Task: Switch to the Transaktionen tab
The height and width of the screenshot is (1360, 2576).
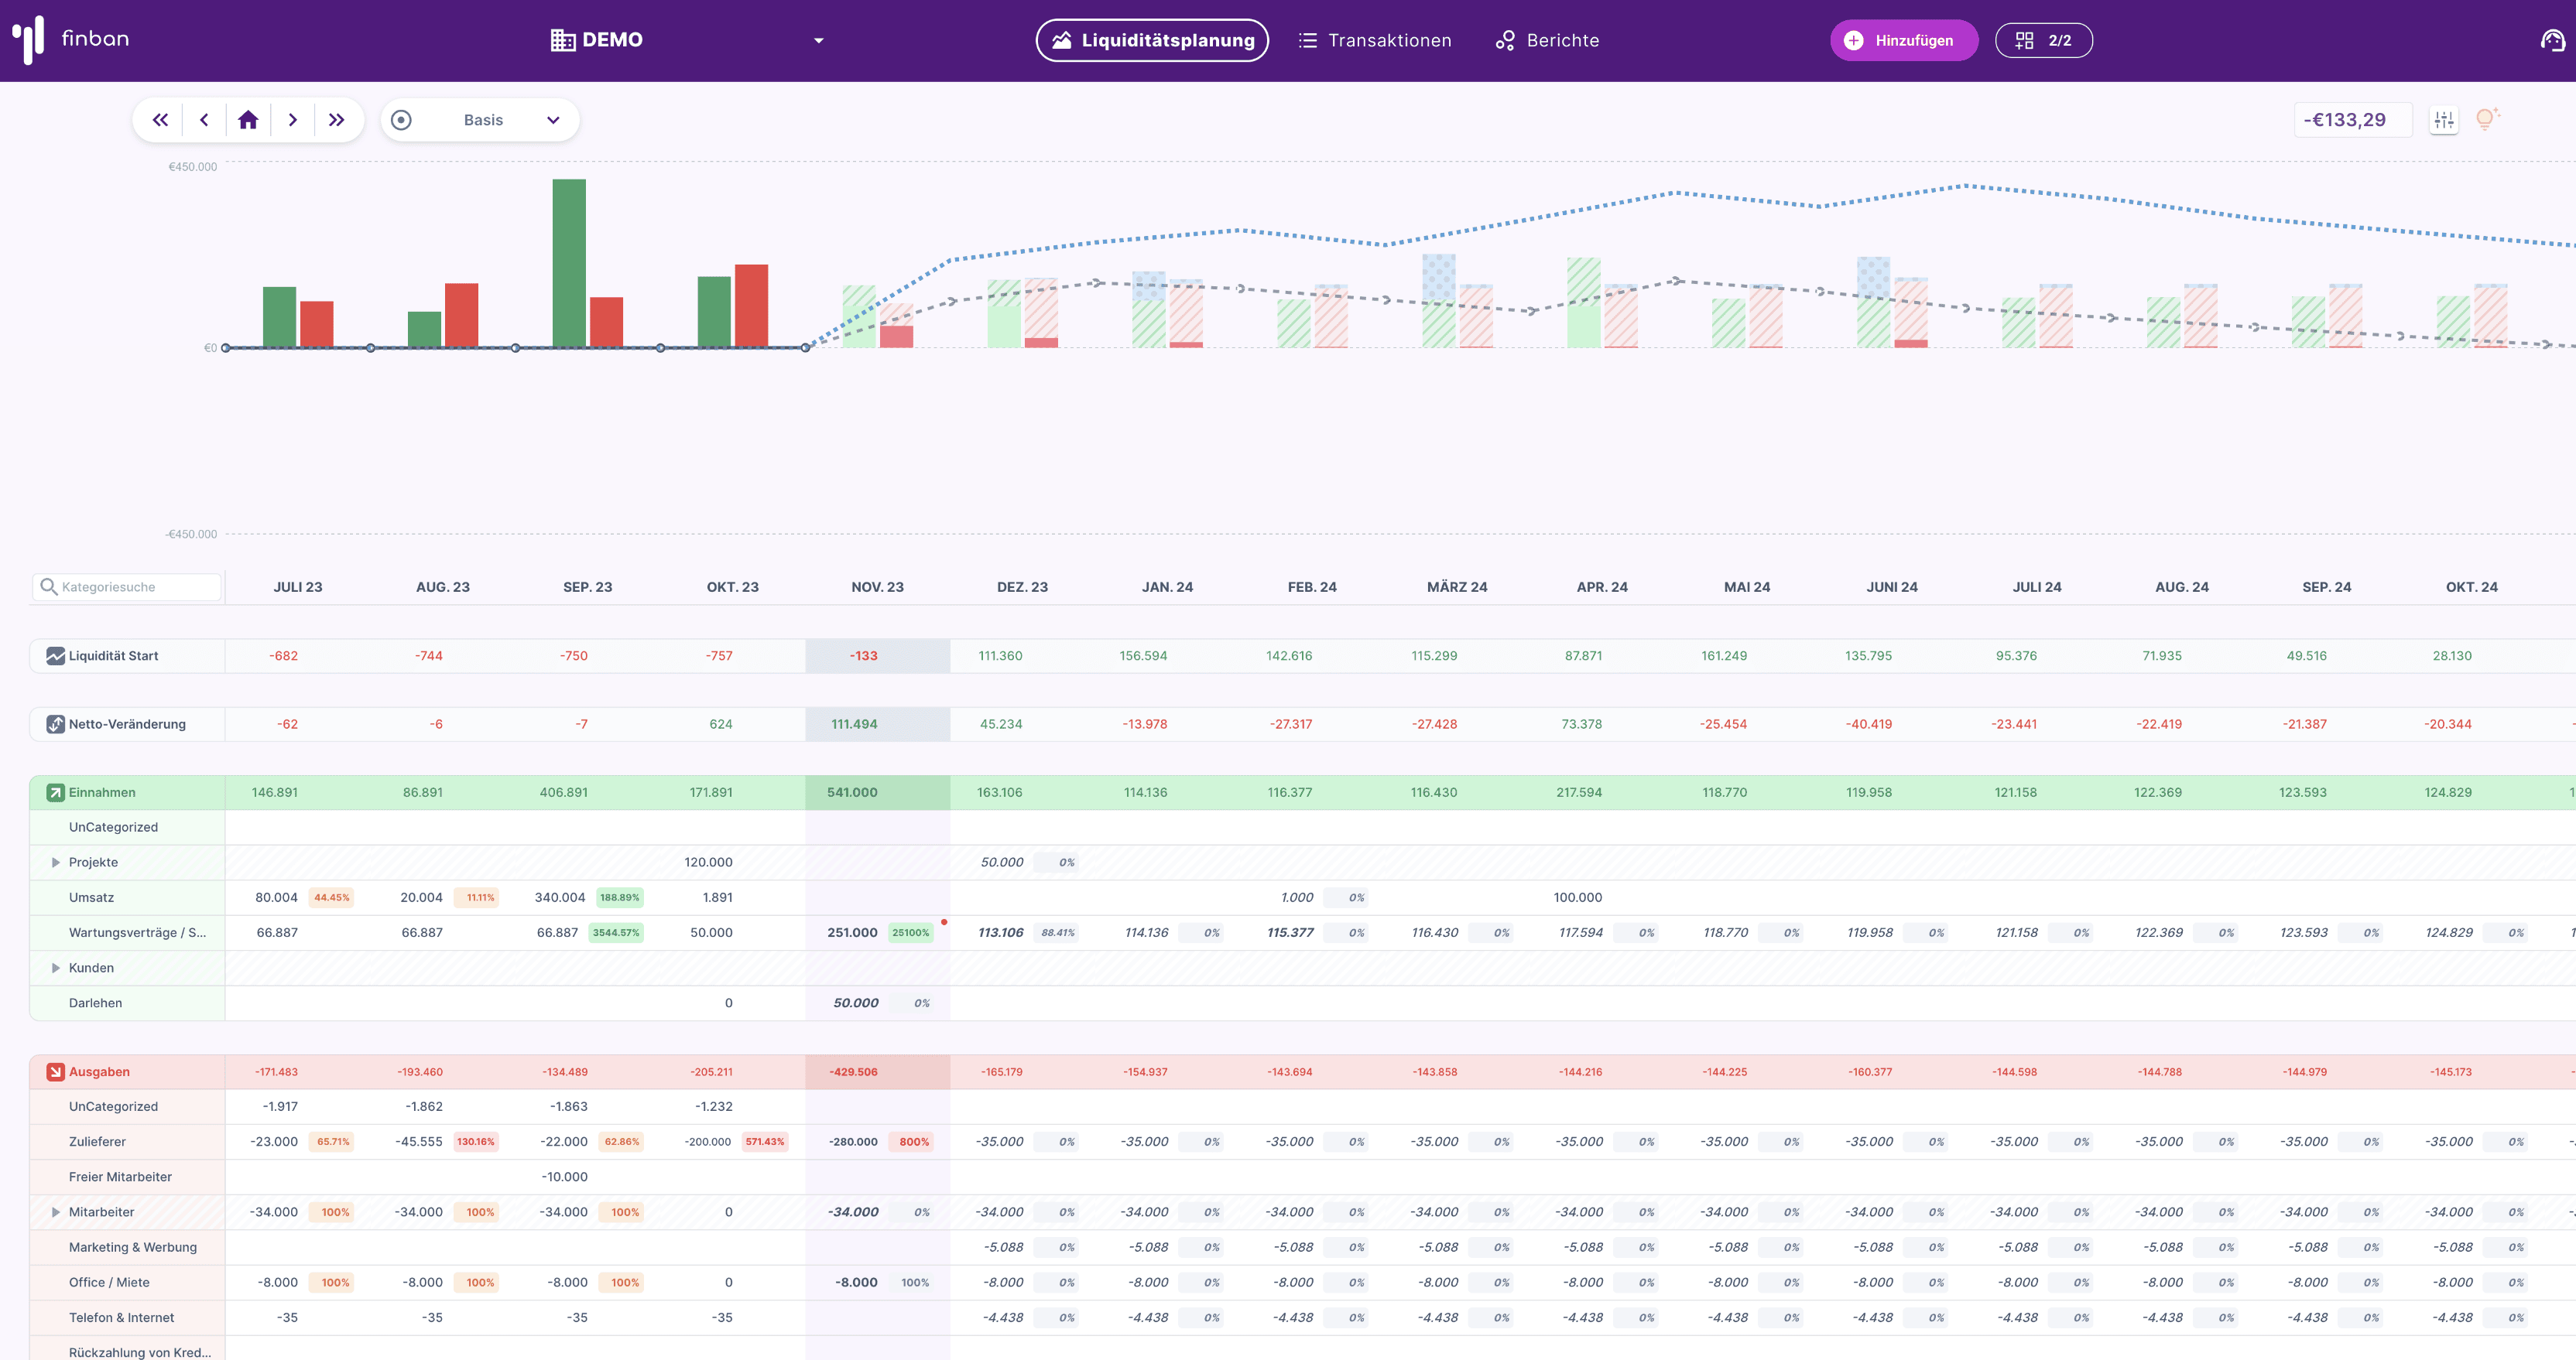Action: (1375, 40)
